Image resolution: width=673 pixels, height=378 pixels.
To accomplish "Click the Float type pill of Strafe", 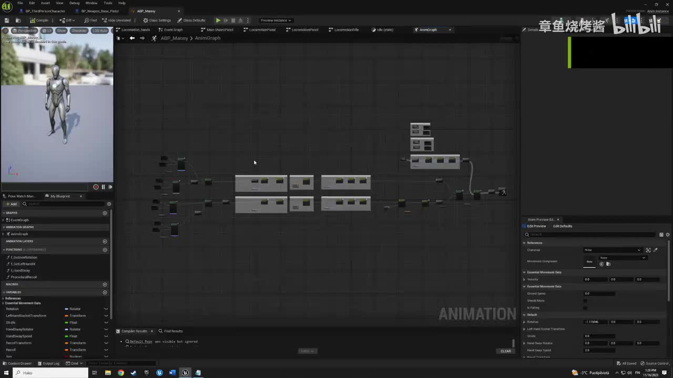I will pyautogui.click(x=71, y=323).
